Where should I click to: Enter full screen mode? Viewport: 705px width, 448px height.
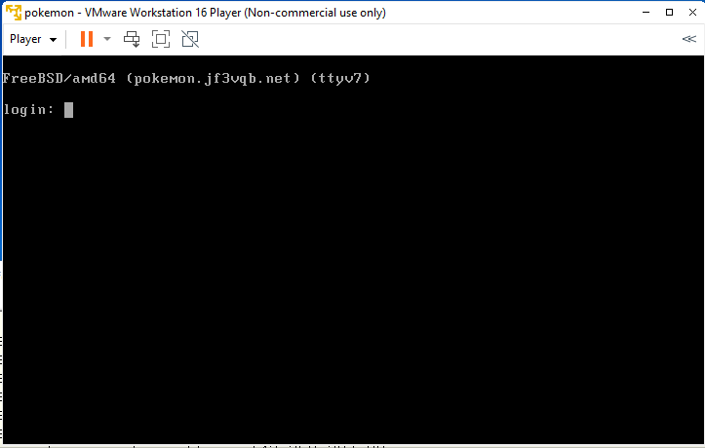pyautogui.click(x=161, y=39)
